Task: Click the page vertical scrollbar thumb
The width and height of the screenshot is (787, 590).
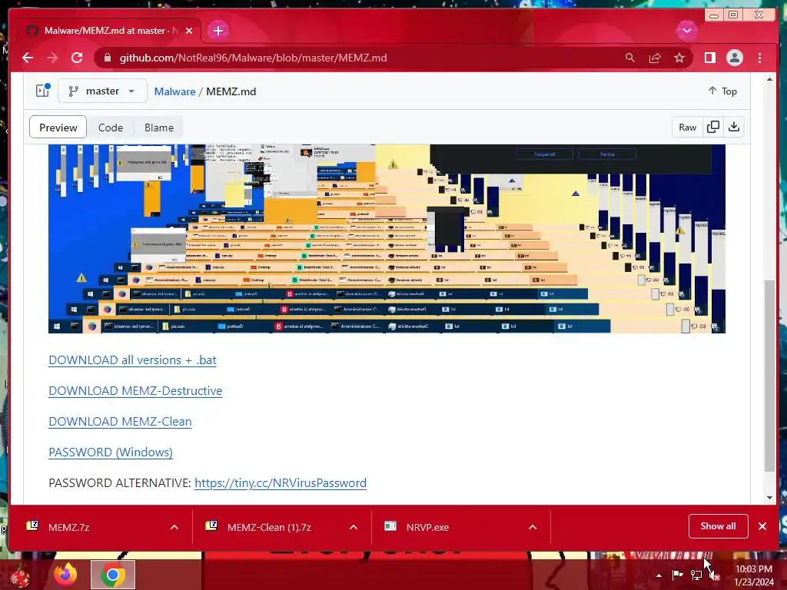Action: tap(769, 375)
